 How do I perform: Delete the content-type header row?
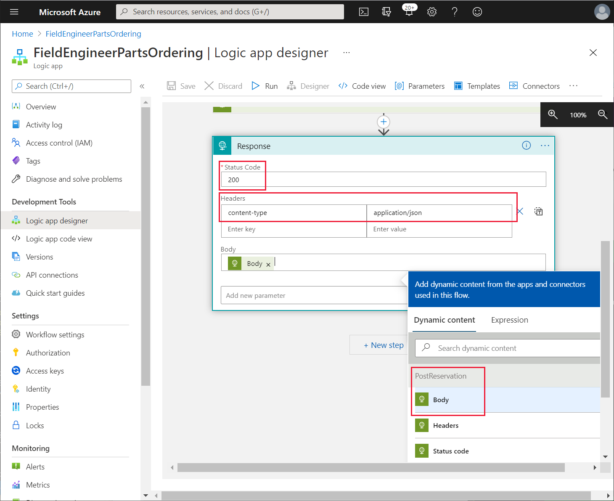520,212
